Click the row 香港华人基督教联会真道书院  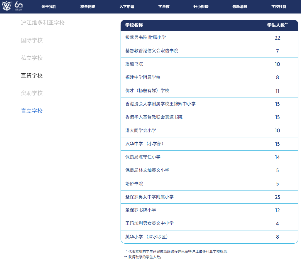[209, 117]
